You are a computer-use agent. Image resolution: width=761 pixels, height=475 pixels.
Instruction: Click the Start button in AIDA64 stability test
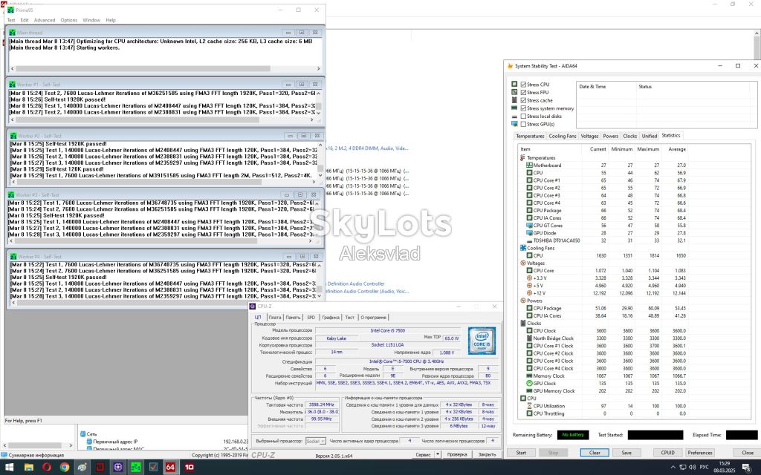(521, 453)
